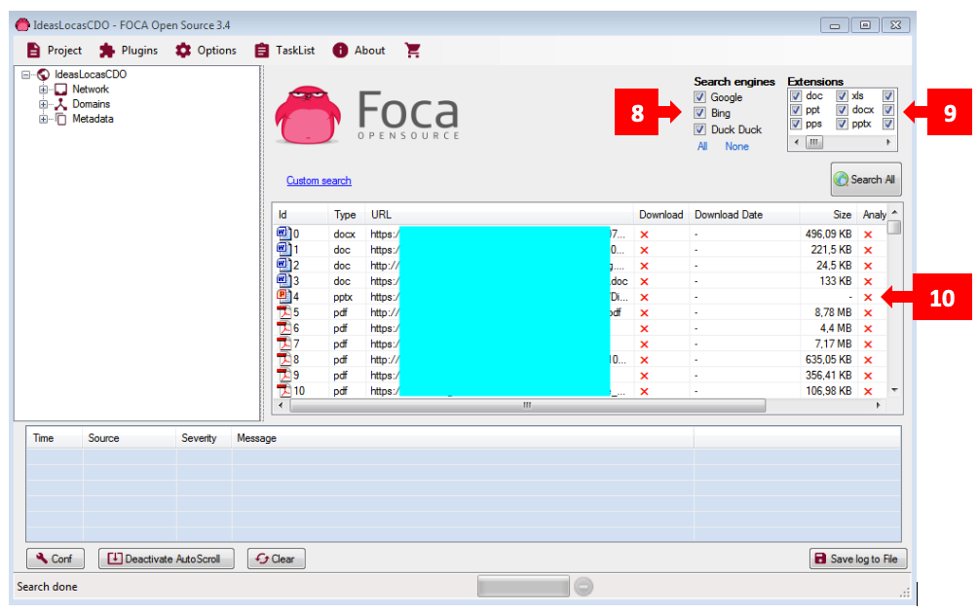
Task: Expand the Metadata tree node
Action: click(43, 119)
